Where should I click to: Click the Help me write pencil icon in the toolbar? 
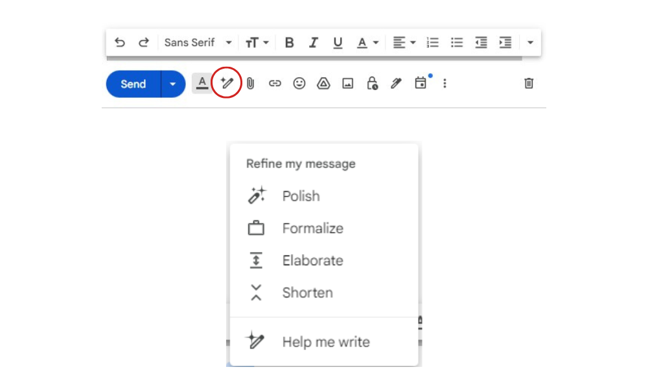(x=226, y=83)
